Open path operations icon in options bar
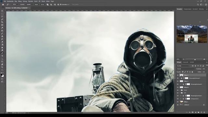The image size is (208, 117). (48, 5)
